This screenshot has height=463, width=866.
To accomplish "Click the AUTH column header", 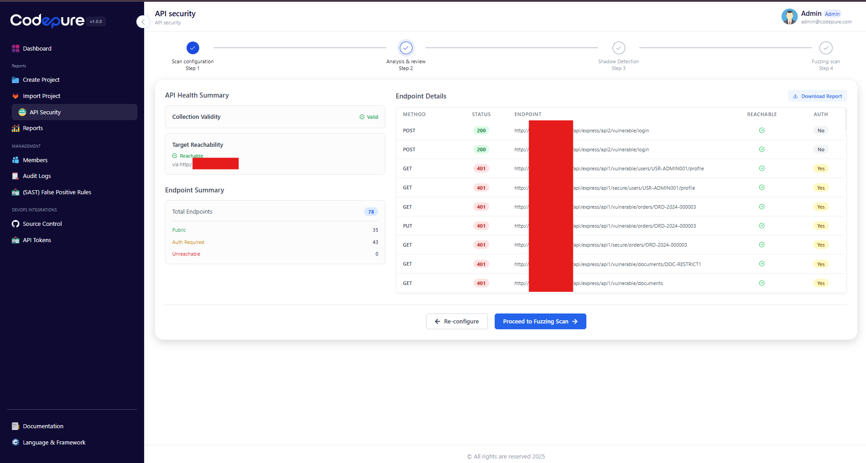I will tap(821, 115).
